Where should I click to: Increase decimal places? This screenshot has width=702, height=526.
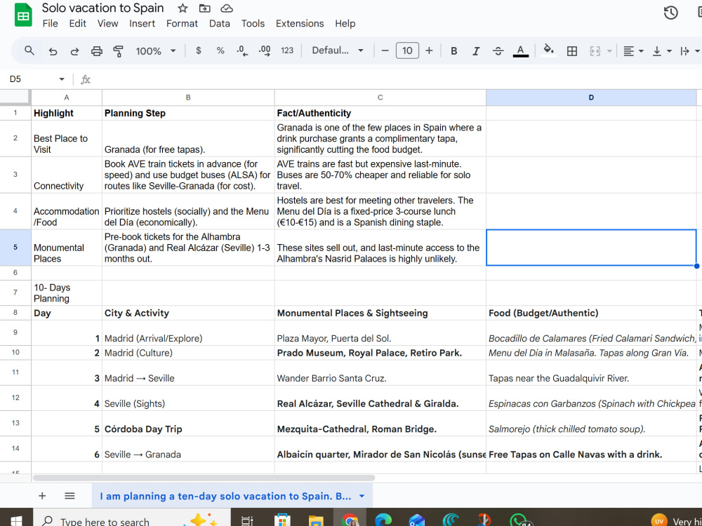pyautogui.click(x=265, y=50)
